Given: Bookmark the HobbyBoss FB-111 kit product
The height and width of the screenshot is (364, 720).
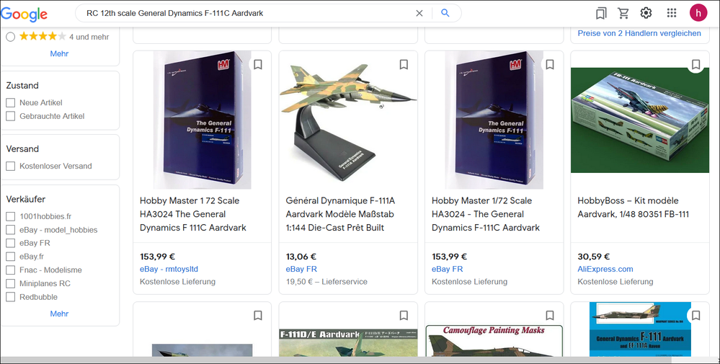Looking at the screenshot, I should [695, 64].
